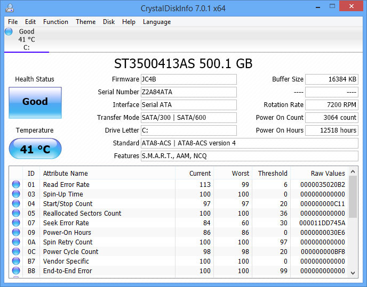Click the Transfer Mode field SATA/300 | SATA/600
The image size is (367, 287).
click(189, 117)
